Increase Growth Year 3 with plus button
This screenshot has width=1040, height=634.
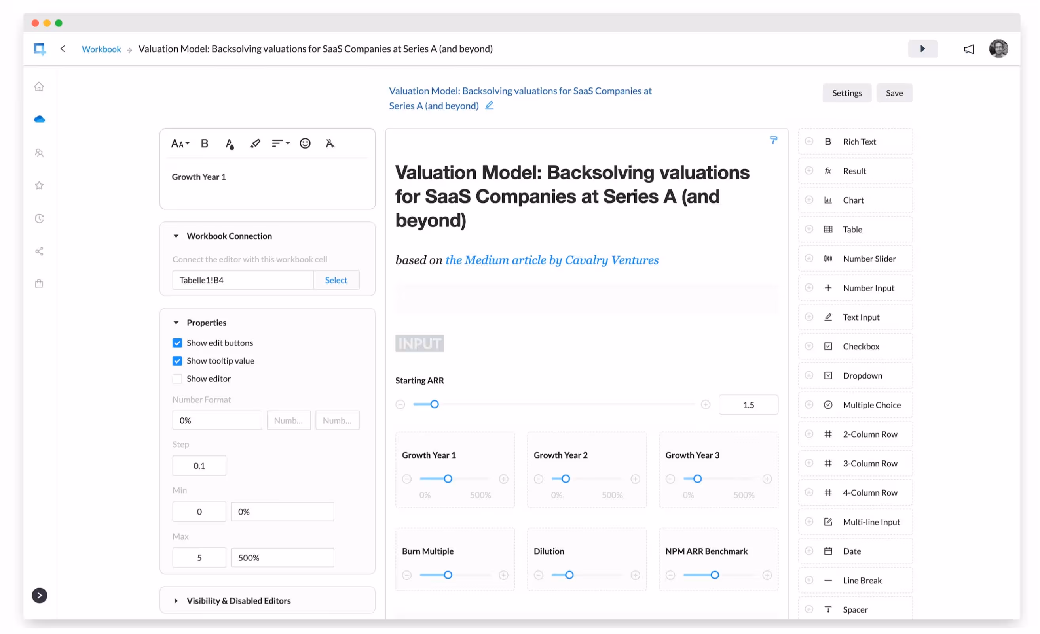767,479
